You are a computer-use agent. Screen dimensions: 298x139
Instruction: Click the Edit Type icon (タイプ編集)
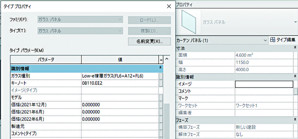coord(273,40)
